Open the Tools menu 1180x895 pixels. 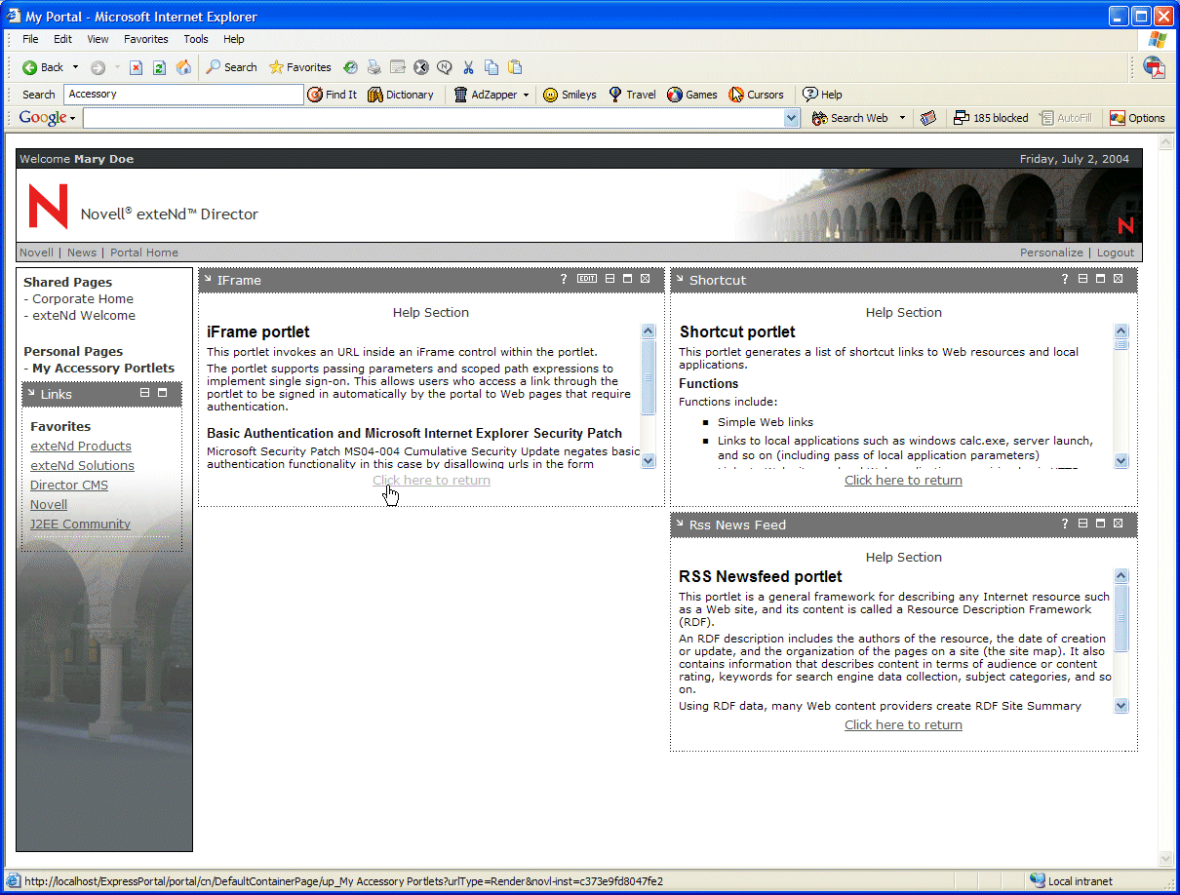tap(196, 39)
